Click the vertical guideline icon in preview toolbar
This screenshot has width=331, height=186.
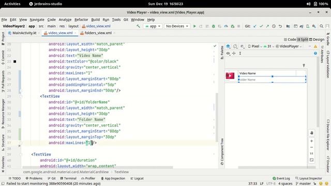click(240, 53)
